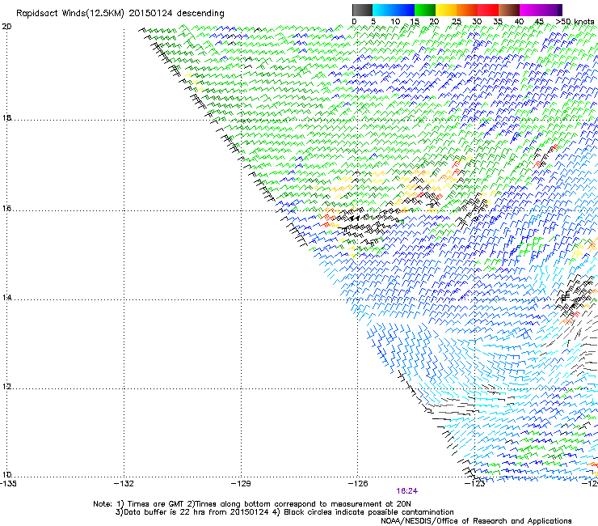This screenshot has height=526, width=598.
Task: Click the longitude label -126
Action: (358, 484)
